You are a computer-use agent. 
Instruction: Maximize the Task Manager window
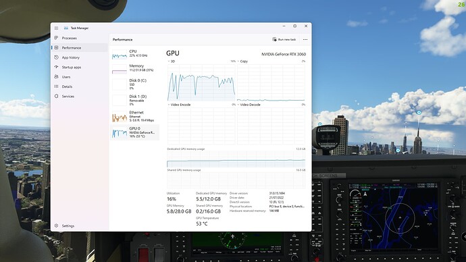coord(295,26)
